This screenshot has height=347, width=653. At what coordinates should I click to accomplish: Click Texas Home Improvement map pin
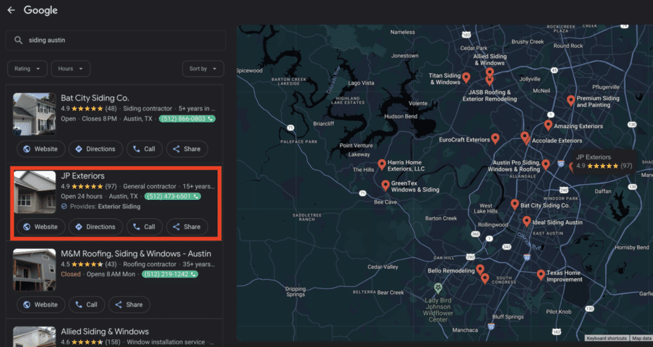tap(541, 274)
